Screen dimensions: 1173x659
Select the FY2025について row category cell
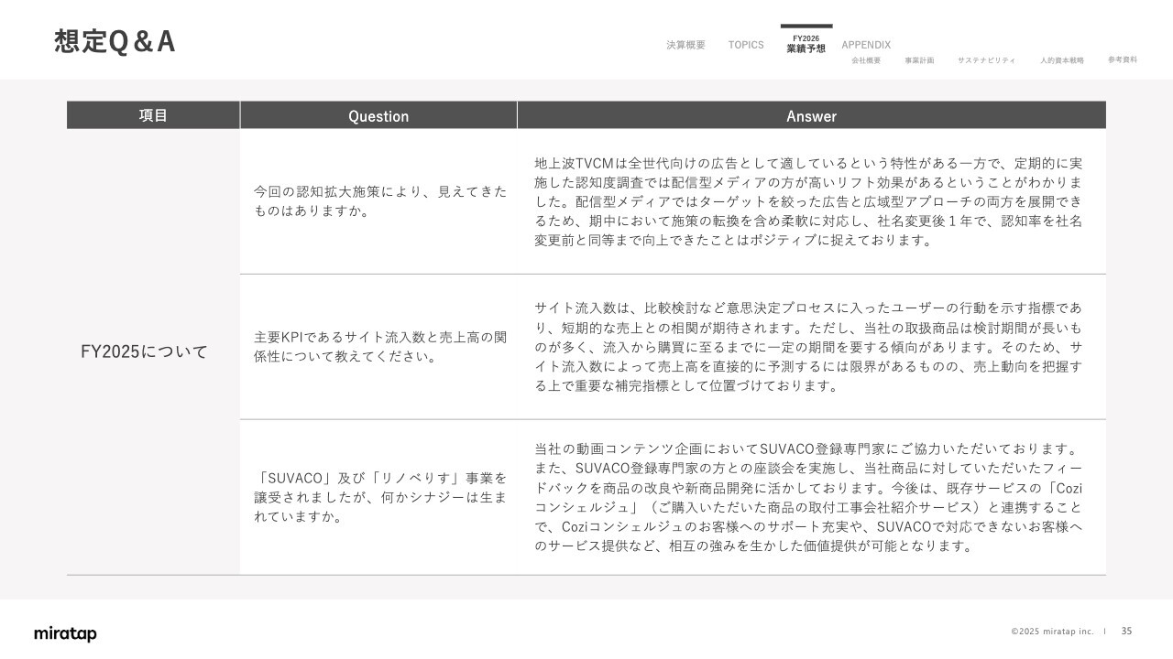pyautogui.click(x=144, y=351)
